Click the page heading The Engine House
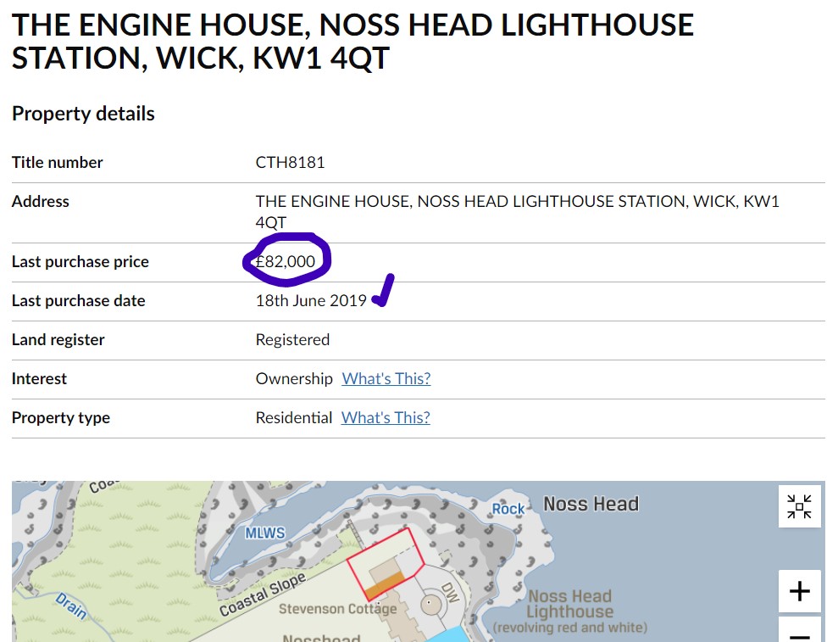 pyautogui.click(x=352, y=42)
